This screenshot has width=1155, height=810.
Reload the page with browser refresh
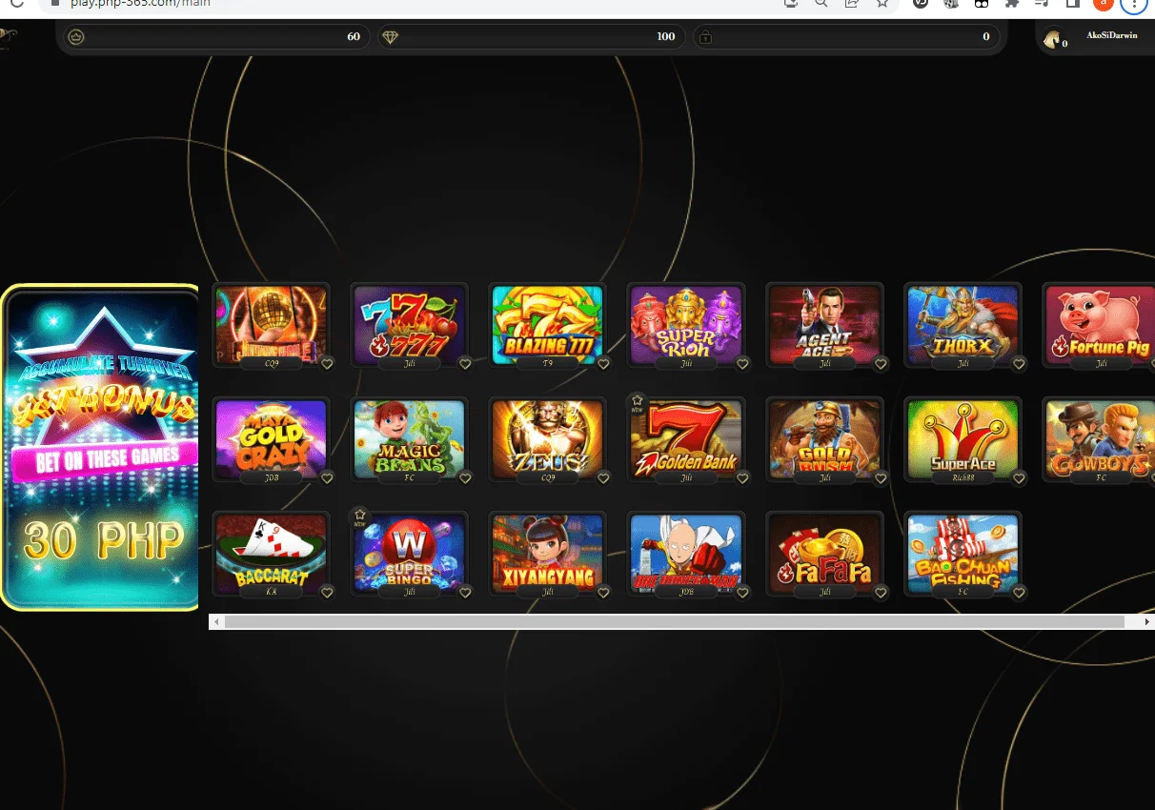15,4
